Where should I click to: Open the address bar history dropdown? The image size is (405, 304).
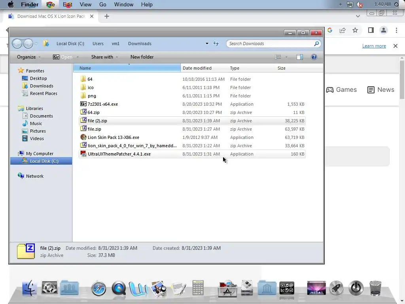[x=207, y=44]
